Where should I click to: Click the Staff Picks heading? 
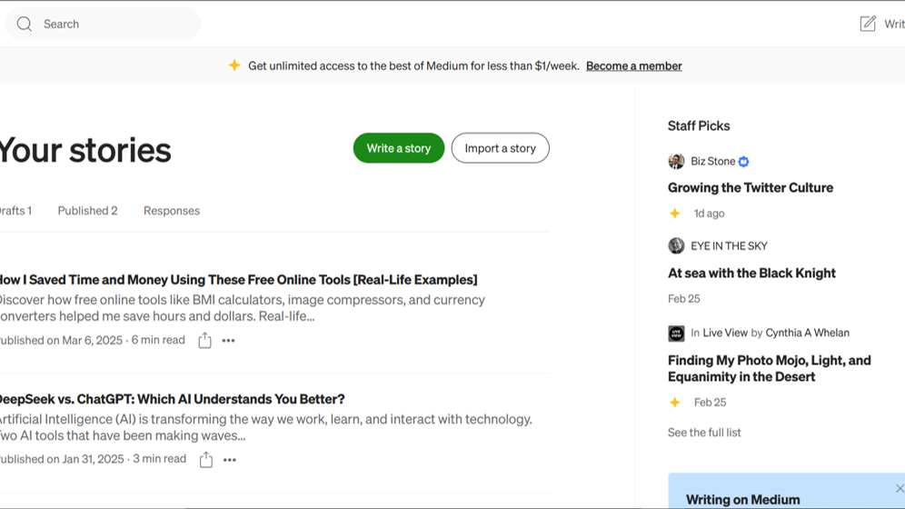699,125
